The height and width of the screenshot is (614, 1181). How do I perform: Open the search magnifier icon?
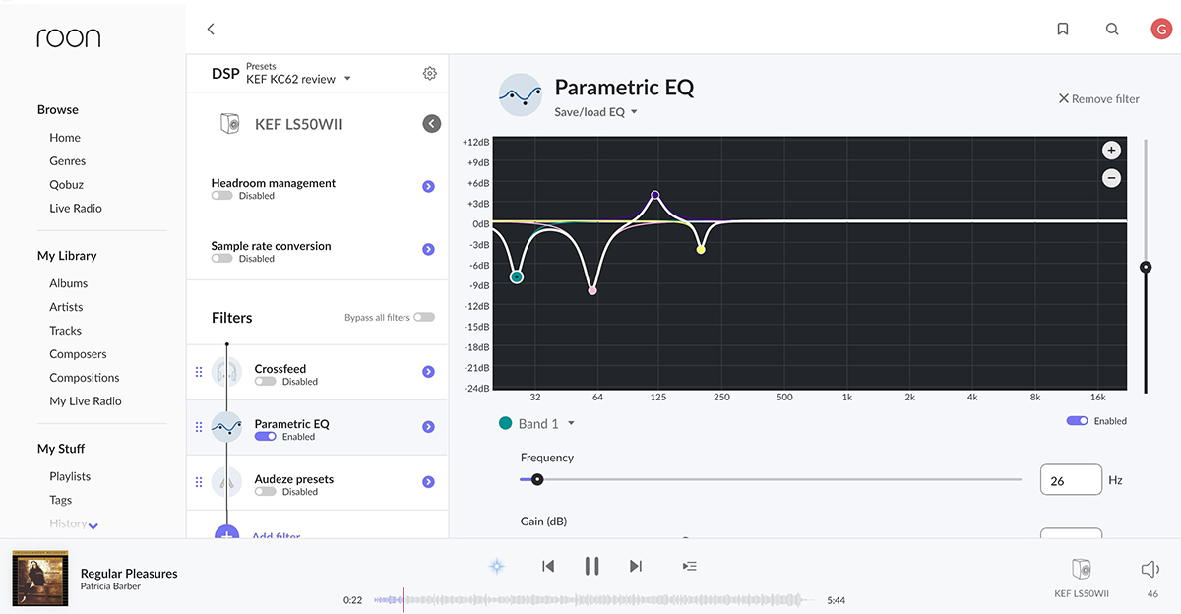pyautogui.click(x=1112, y=30)
